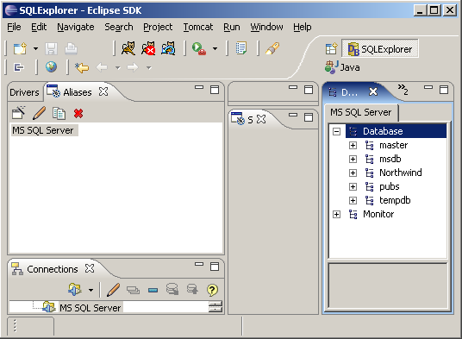The image size is (462, 339).
Task: Open the dropdown arrow next to the New wizard icon
Action: [x=35, y=48]
